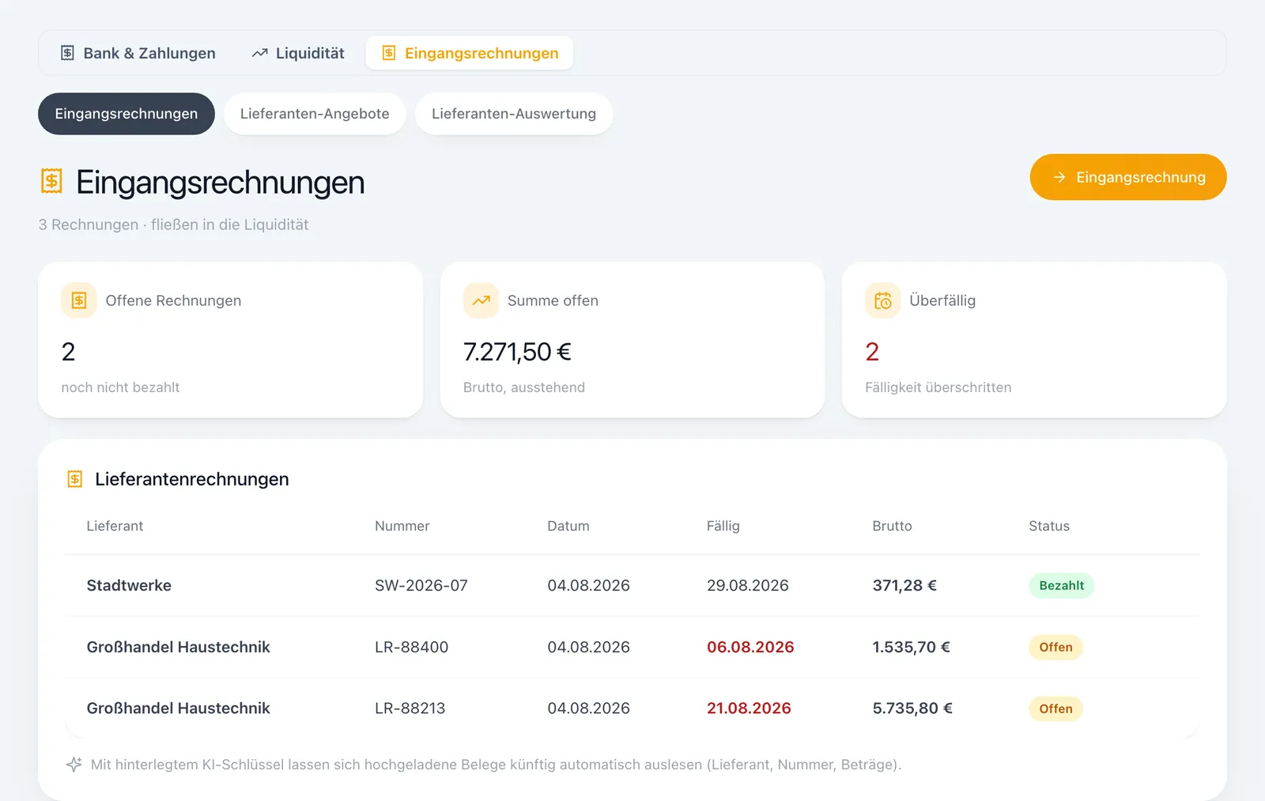Open the Bank & Zahlungen tab
This screenshot has width=1265, height=801.
coord(138,53)
